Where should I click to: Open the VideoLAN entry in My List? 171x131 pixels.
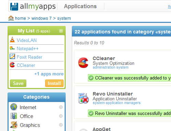(x=27, y=40)
